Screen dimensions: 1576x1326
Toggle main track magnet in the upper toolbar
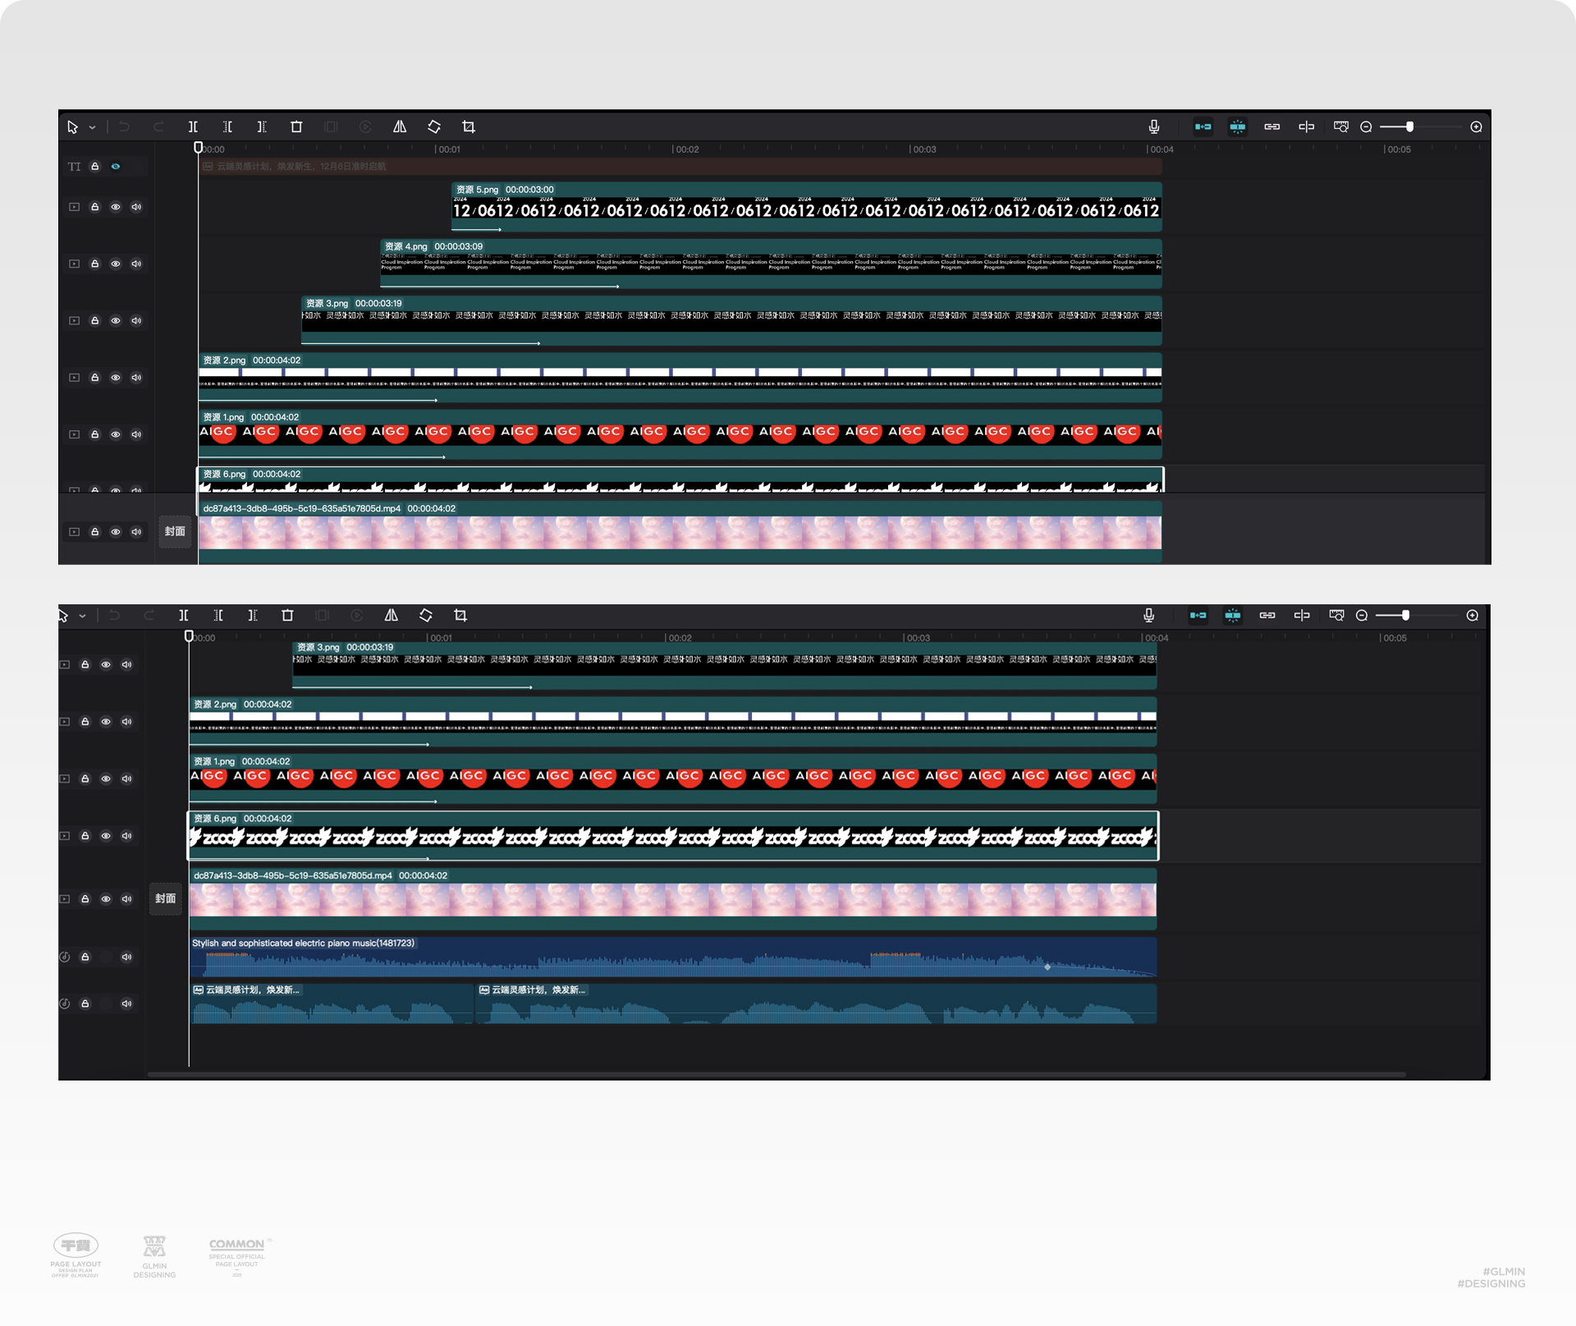tap(1203, 127)
